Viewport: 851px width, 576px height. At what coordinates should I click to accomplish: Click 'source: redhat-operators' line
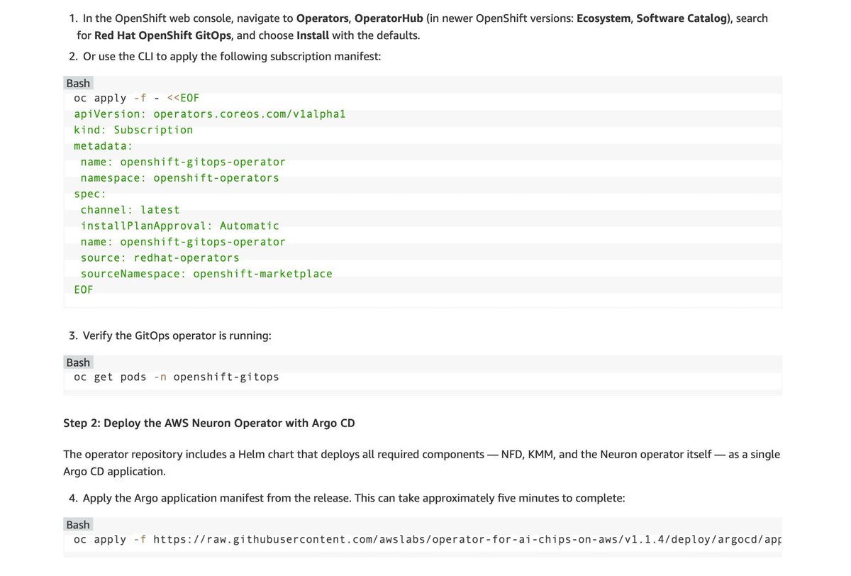pyautogui.click(x=160, y=257)
